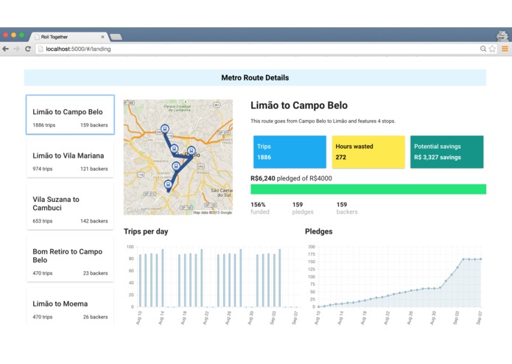Screen dimensions: 512x364
Task: Click the macOS green fullscreen window button
Action: [x=21, y=35]
